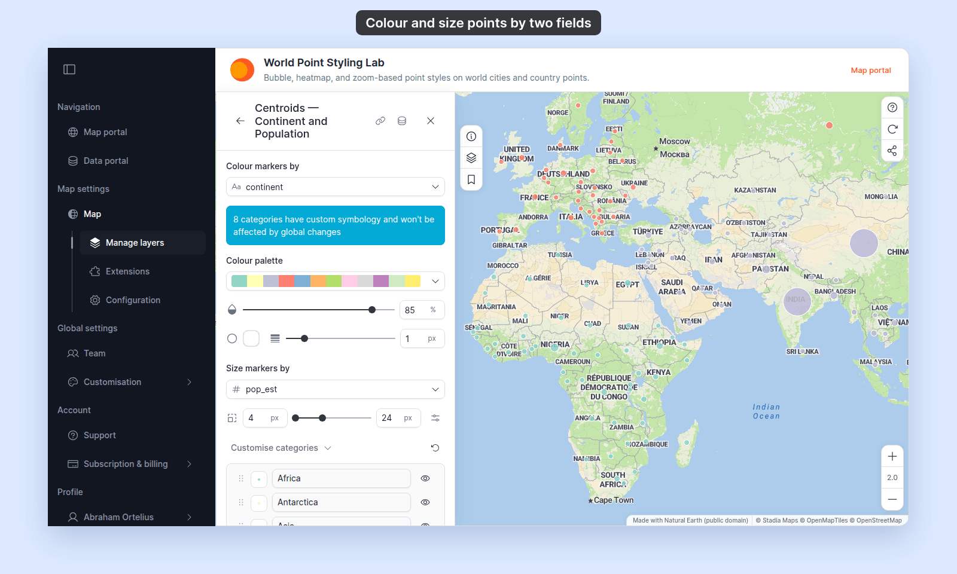Follow the Map portal link in header
Image resolution: width=957 pixels, height=574 pixels.
(x=871, y=70)
